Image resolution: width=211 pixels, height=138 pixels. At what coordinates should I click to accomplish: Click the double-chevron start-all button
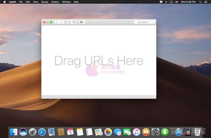pyautogui.click(x=69, y=22)
